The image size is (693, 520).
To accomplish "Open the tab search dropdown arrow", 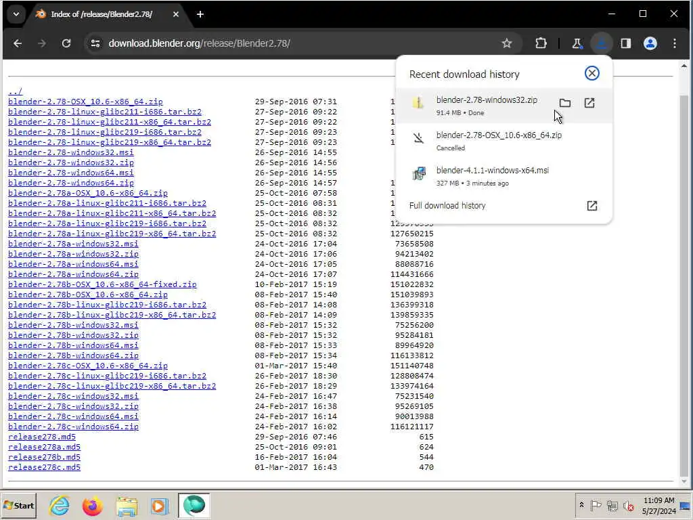I will click(x=16, y=14).
